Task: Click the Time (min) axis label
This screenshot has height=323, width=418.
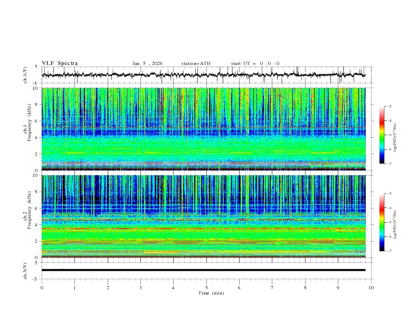Action: (211, 292)
